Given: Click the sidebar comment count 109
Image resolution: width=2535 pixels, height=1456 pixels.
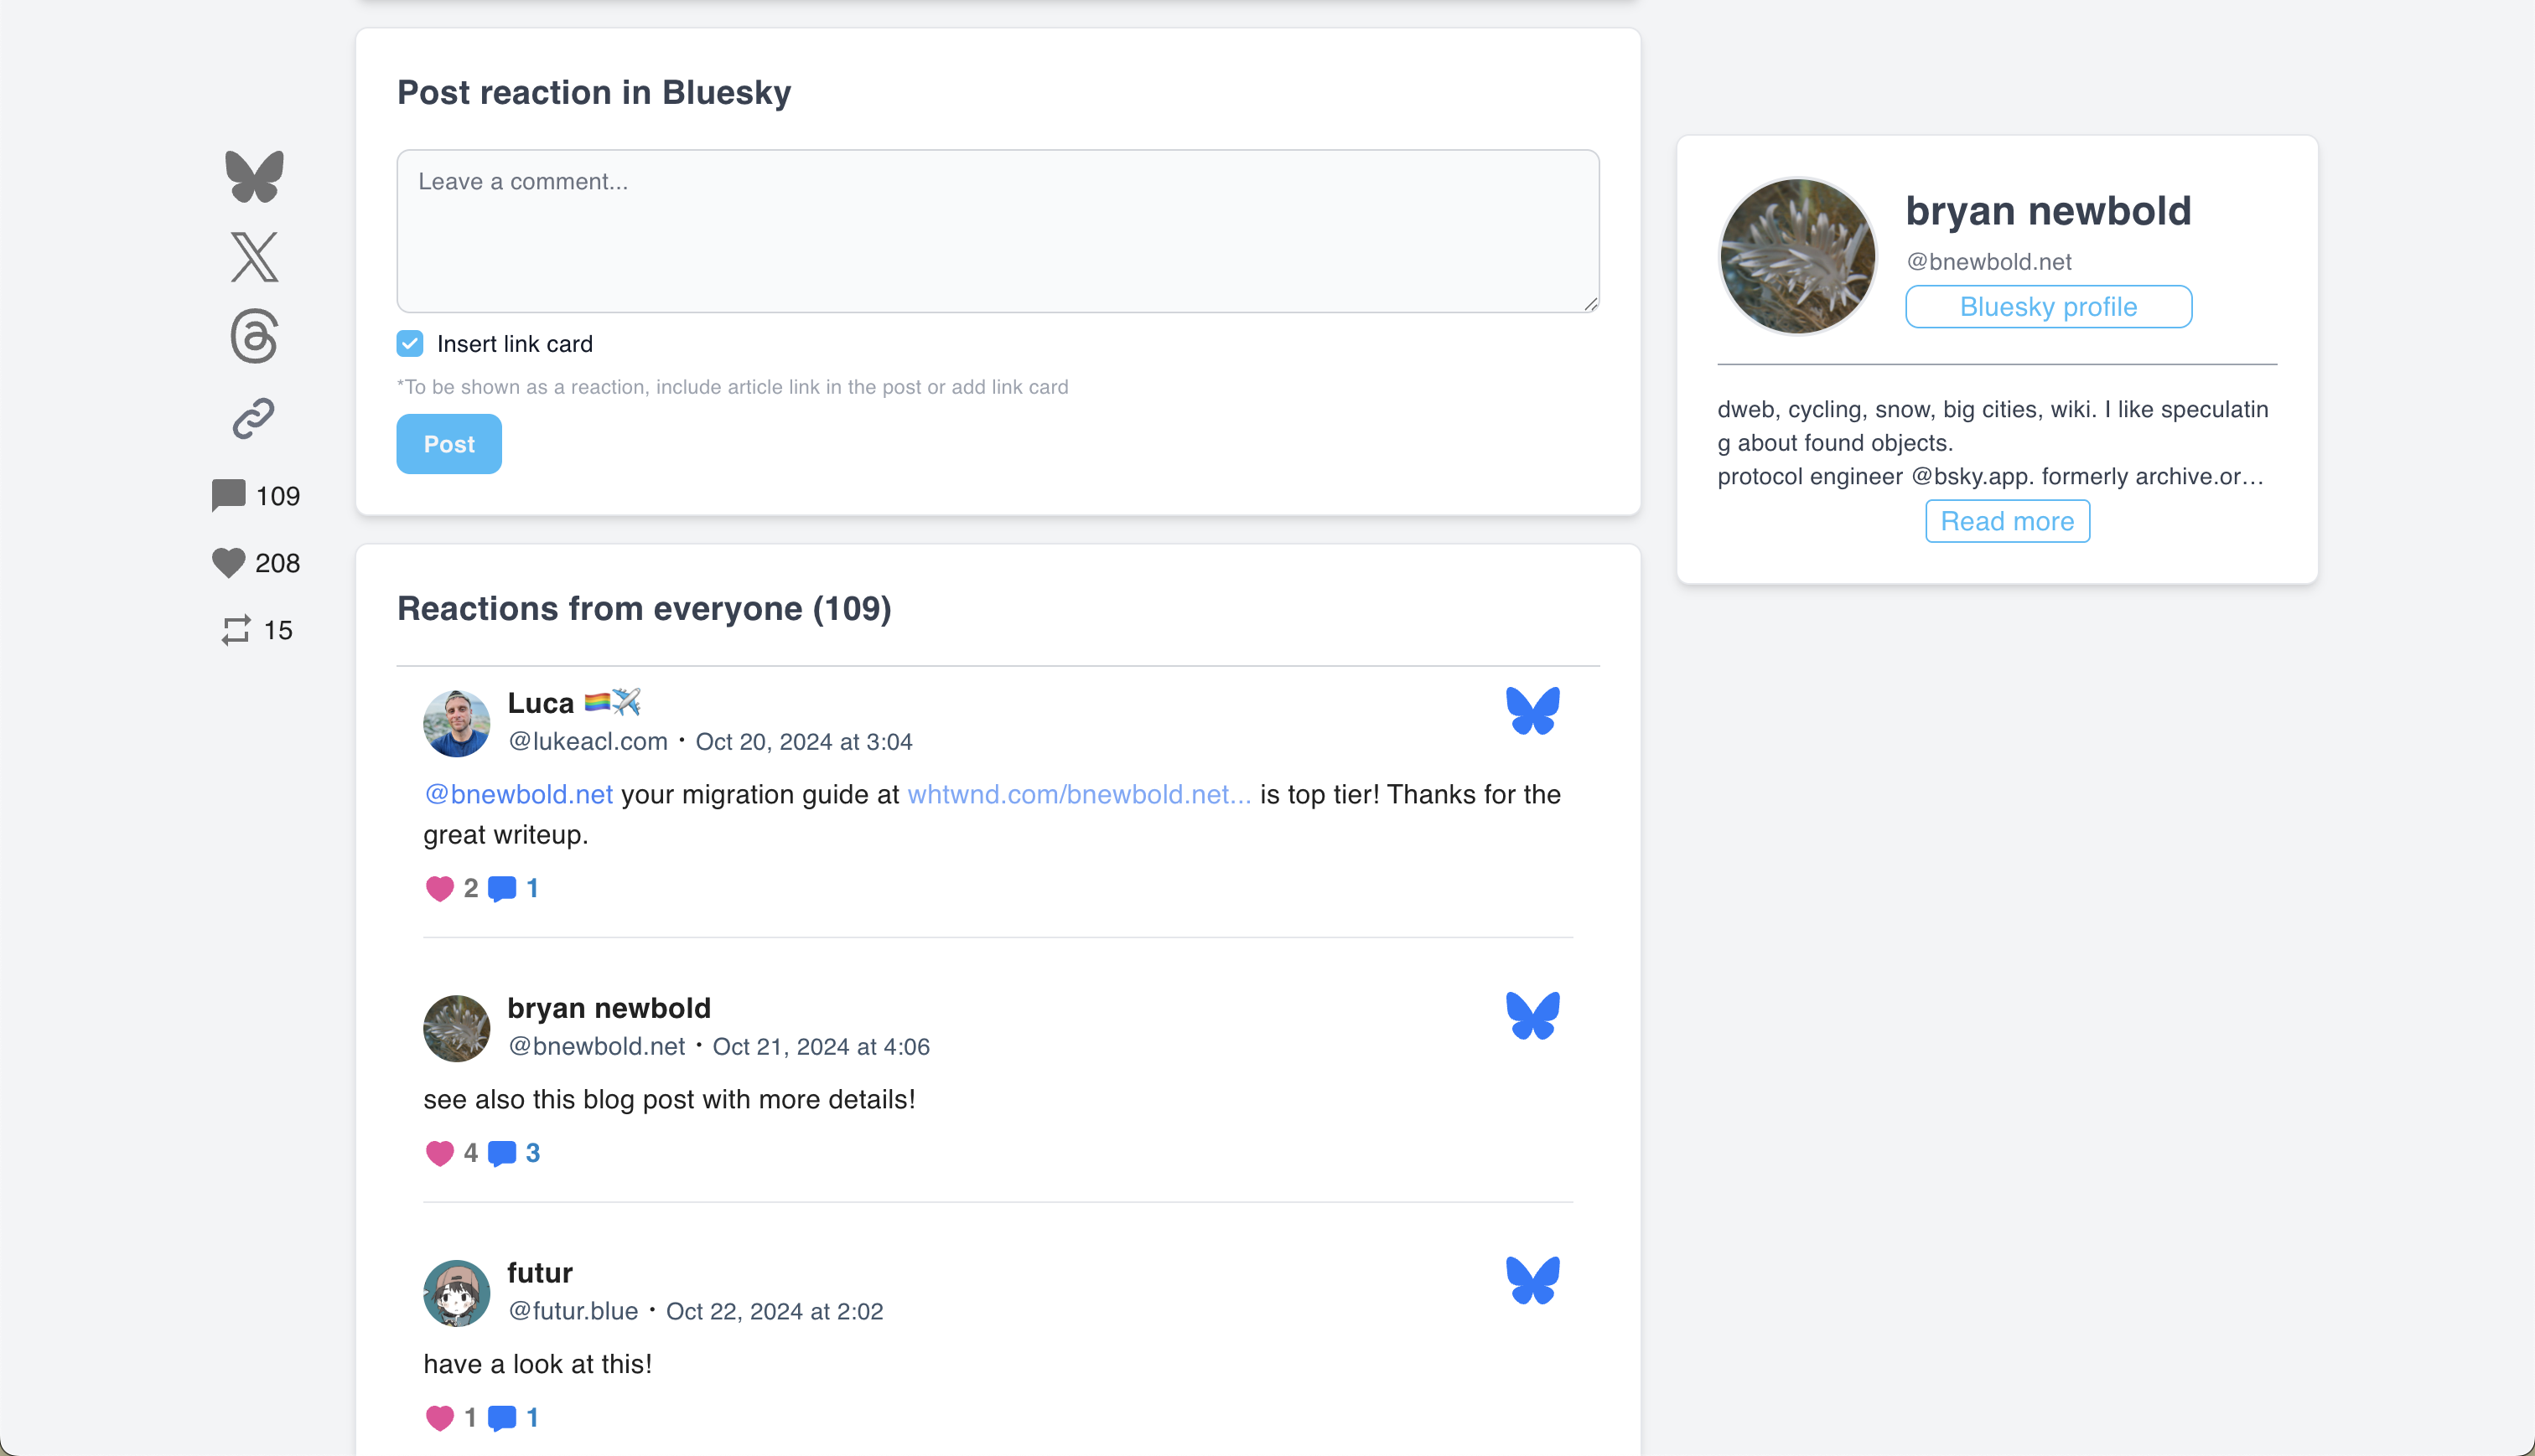Looking at the screenshot, I should coord(257,496).
